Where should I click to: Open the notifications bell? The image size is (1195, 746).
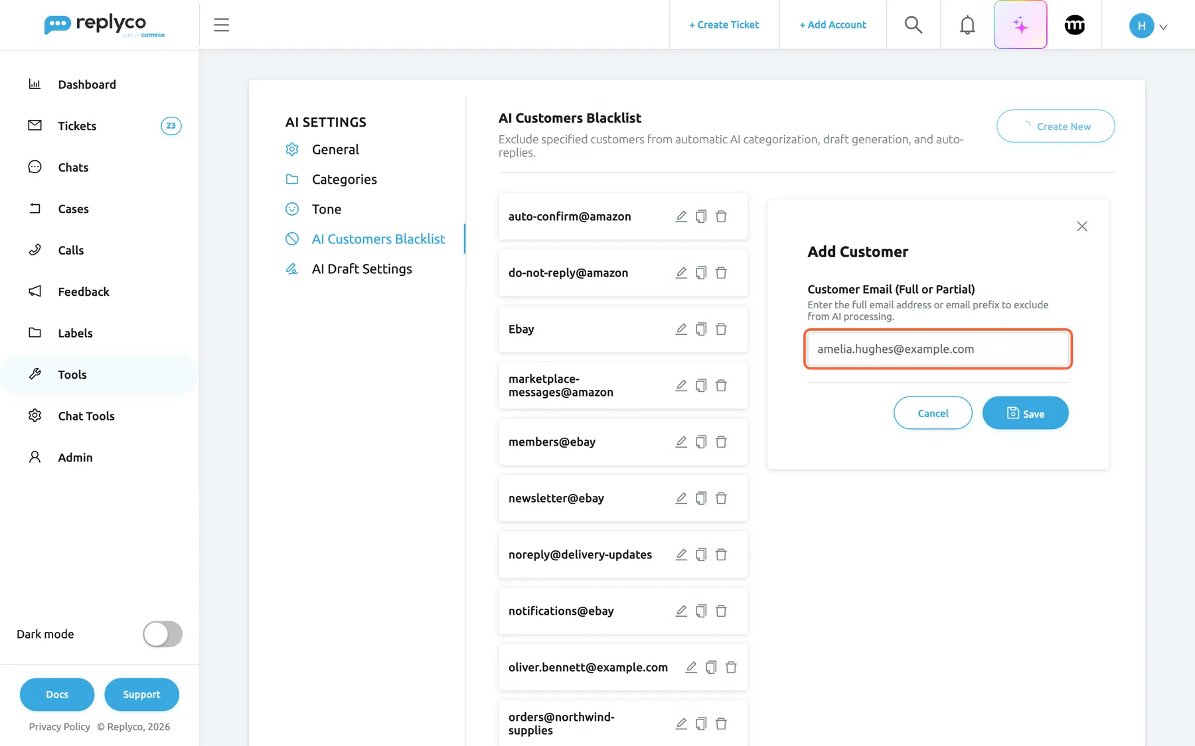967,25
